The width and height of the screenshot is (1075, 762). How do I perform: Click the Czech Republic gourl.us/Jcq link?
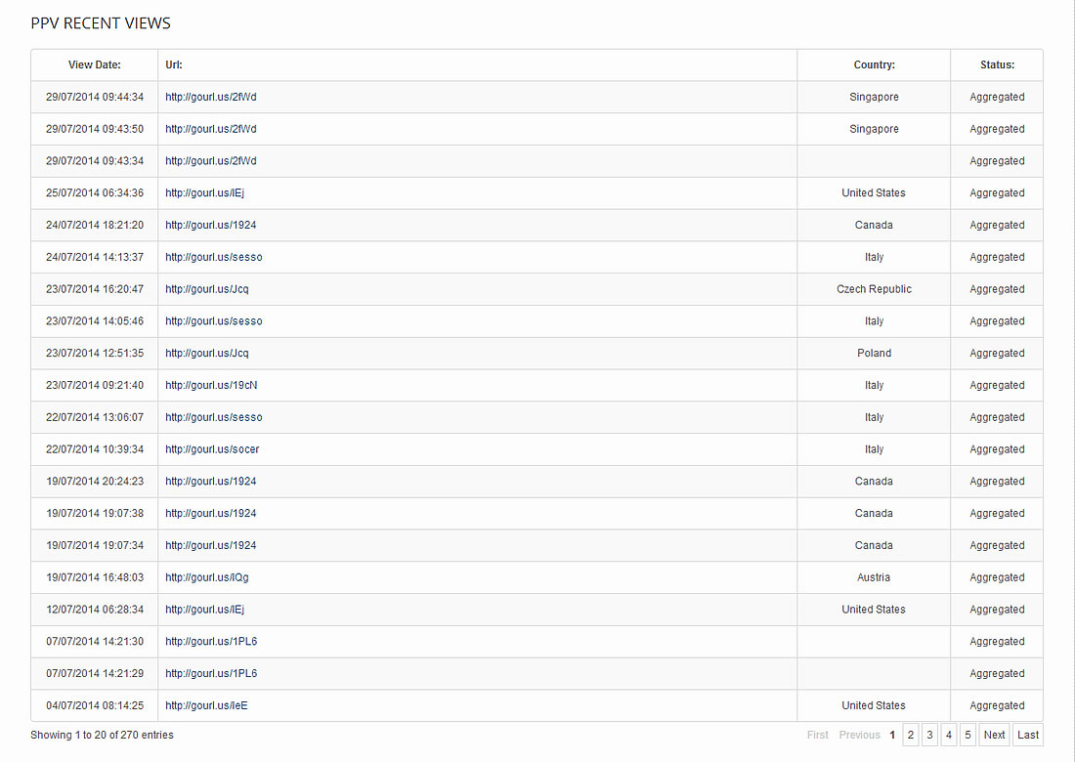pos(207,289)
